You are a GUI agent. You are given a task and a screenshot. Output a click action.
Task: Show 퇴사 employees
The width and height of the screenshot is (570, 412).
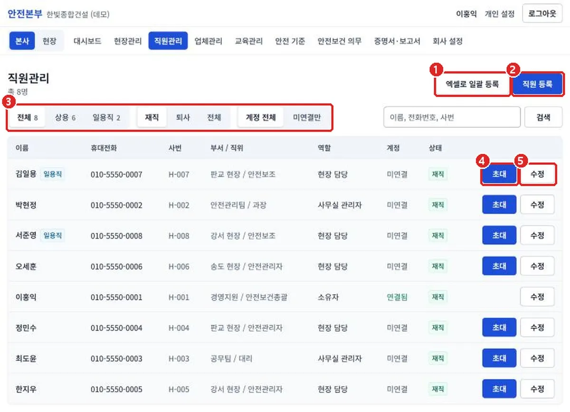(x=183, y=117)
